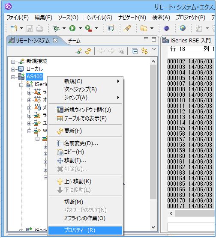Open the ナビゲート(N) menu
The width and height of the screenshot is (216, 238).
[x=132, y=18]
